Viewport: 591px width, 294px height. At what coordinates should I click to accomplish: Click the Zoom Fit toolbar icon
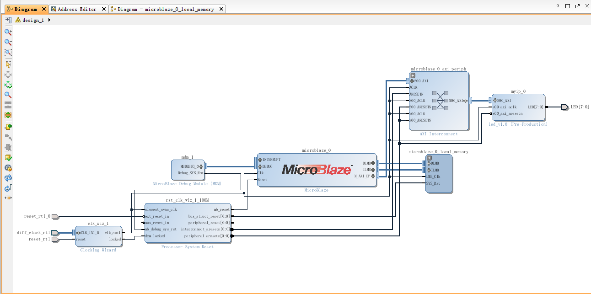coord(8,53)
